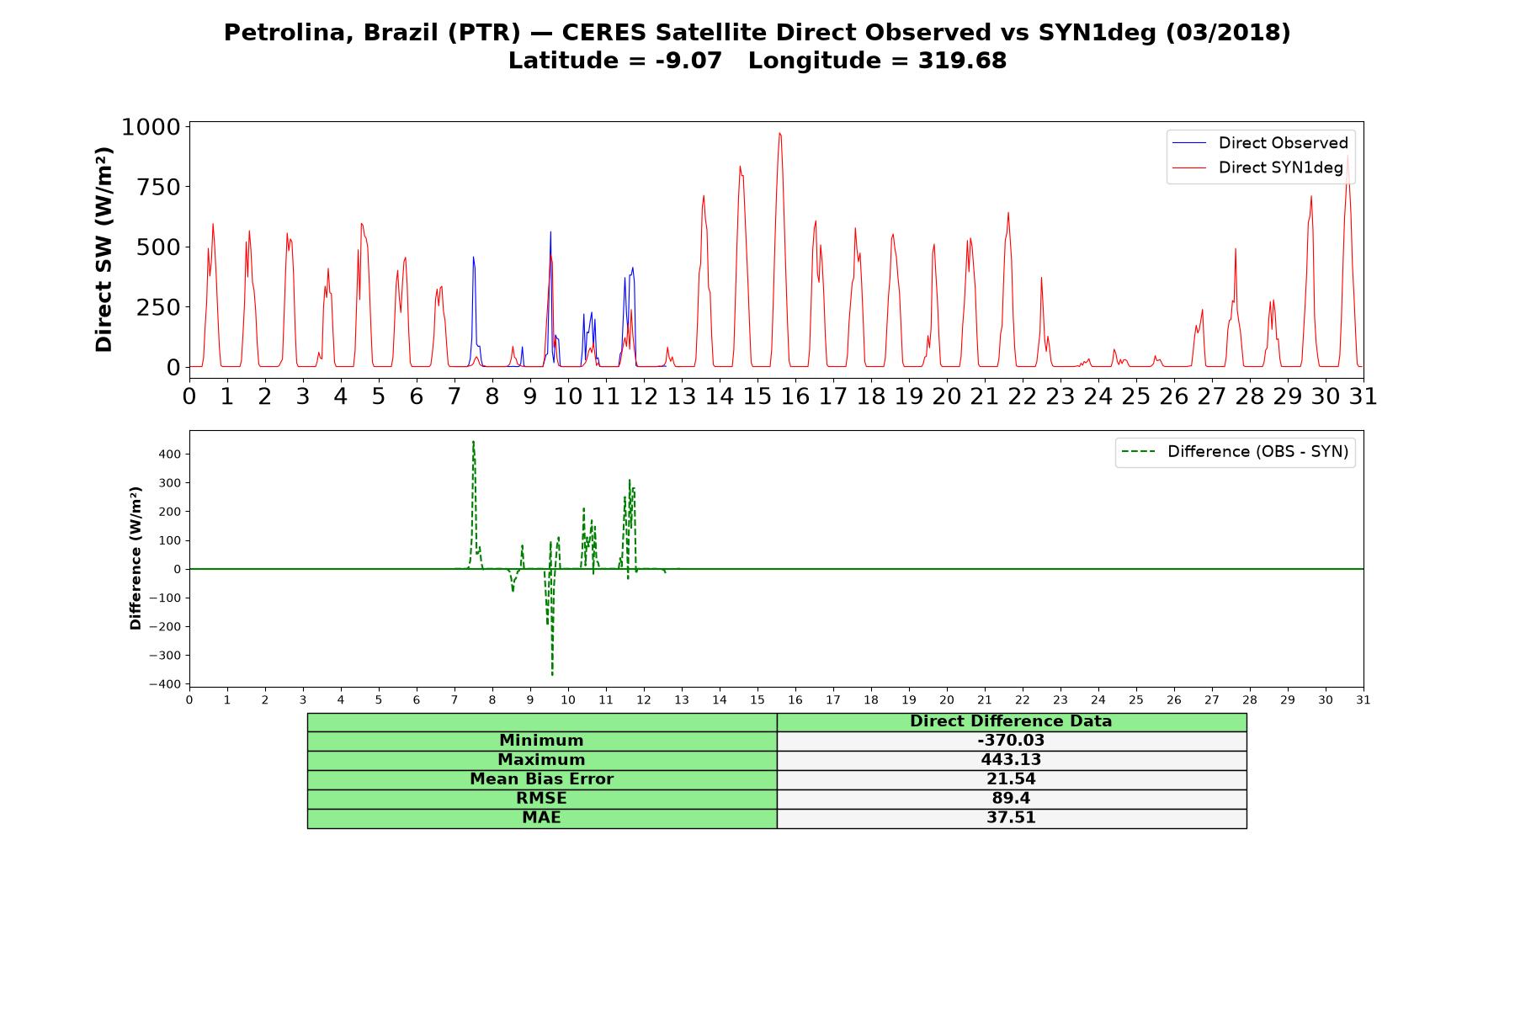The width and height of the screenshot is (1515, 1010).
Task: Select the Mean Bias Error row label
Action: [542, 779]
